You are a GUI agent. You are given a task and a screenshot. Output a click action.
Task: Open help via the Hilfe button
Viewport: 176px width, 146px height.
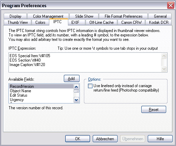(x=160, y=139)
